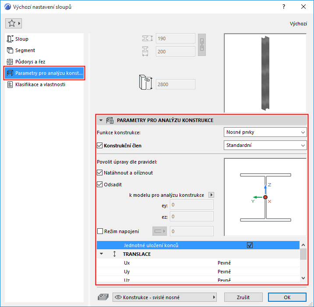Open the Favorites star button
The image size is (314, 307).
coord(14,24)
